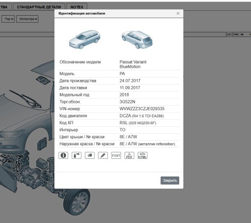Close dialog with the X icon
Image resolution: width=251 pixels, height=223 pixels.
point(178,14)
